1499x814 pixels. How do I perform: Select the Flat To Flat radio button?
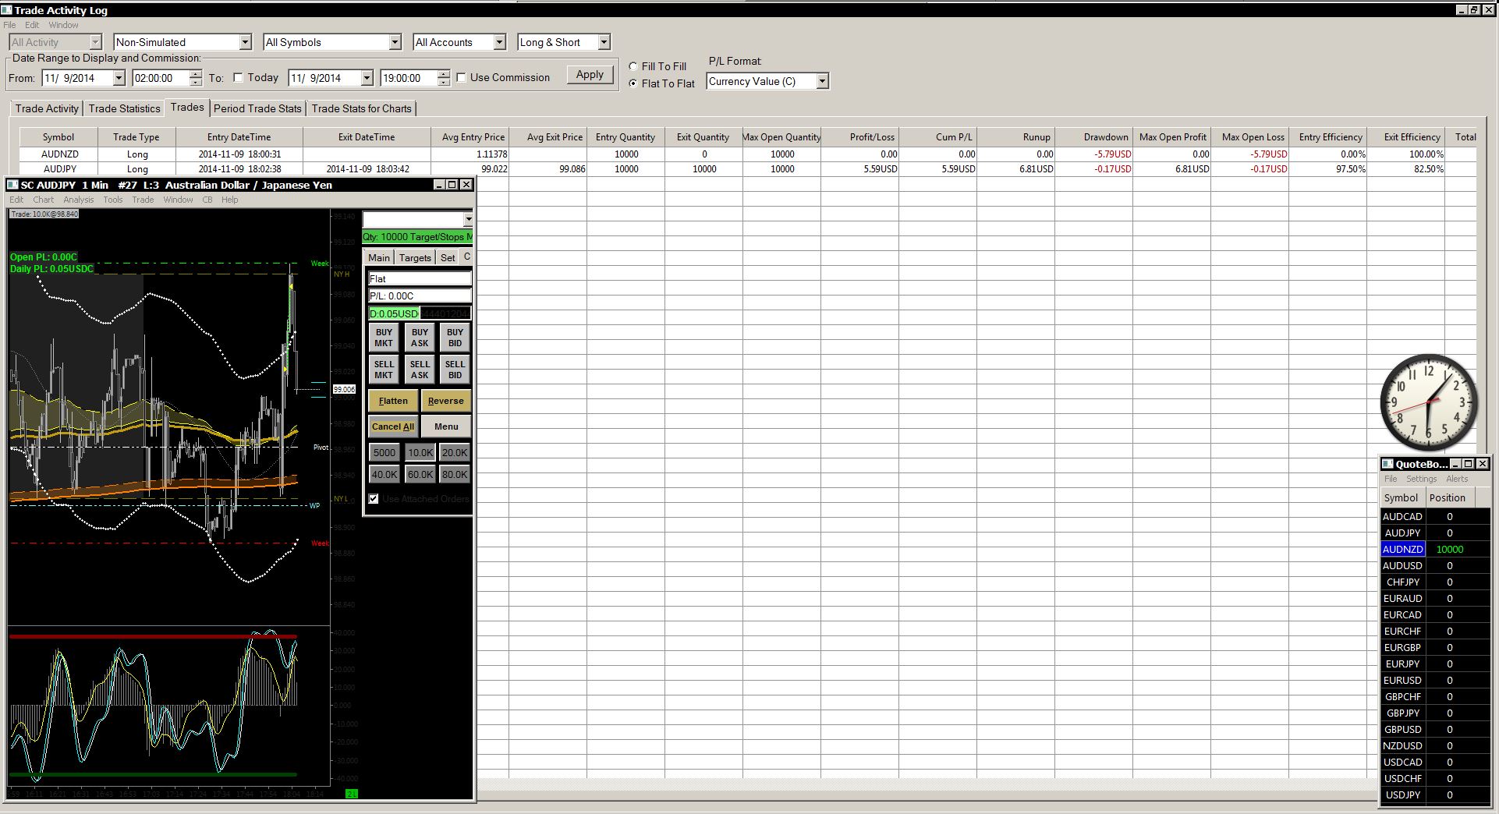pos(633,83)
